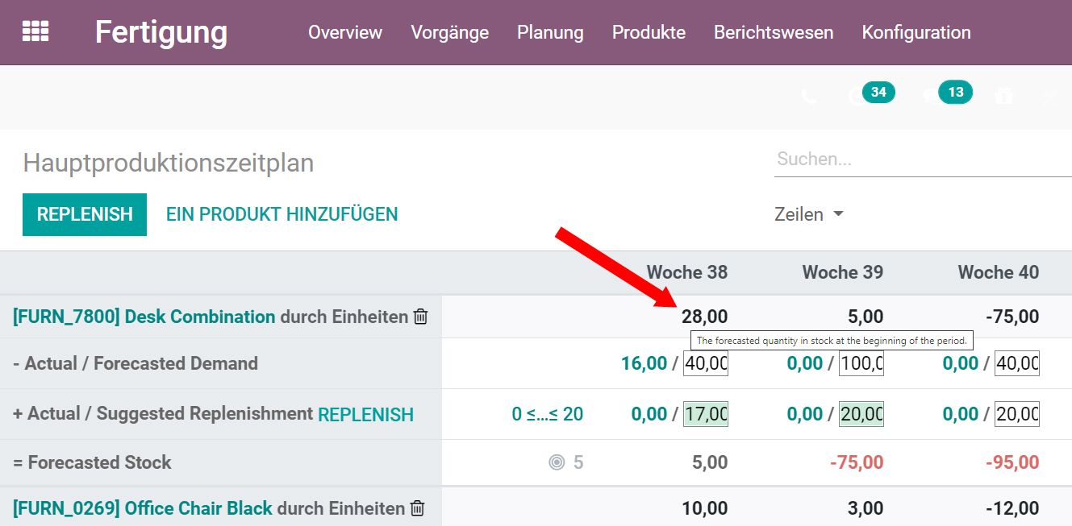Click the gift box icon
This screenshot has width=1072, height=526.
[x=1003, y=96]
